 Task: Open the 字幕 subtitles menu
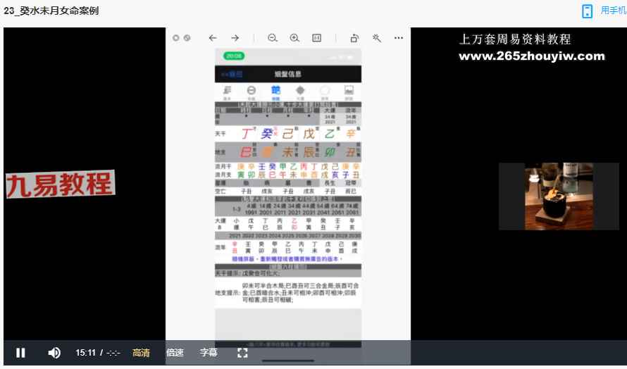coord(209,353)
